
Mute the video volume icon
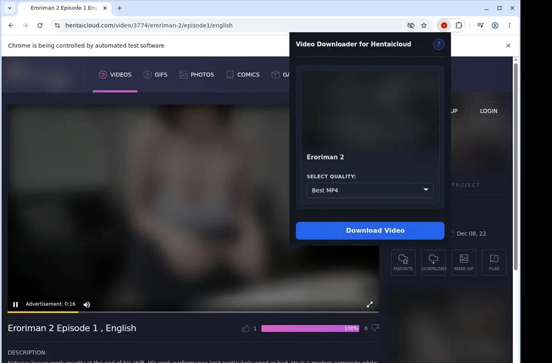click(86, 304)
